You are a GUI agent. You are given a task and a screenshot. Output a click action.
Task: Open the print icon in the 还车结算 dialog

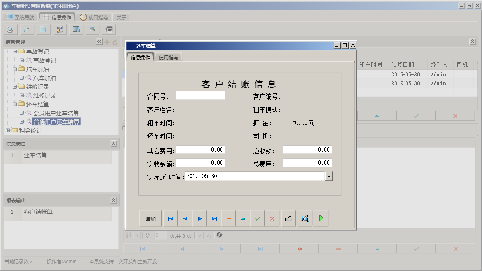pos(288,218)
